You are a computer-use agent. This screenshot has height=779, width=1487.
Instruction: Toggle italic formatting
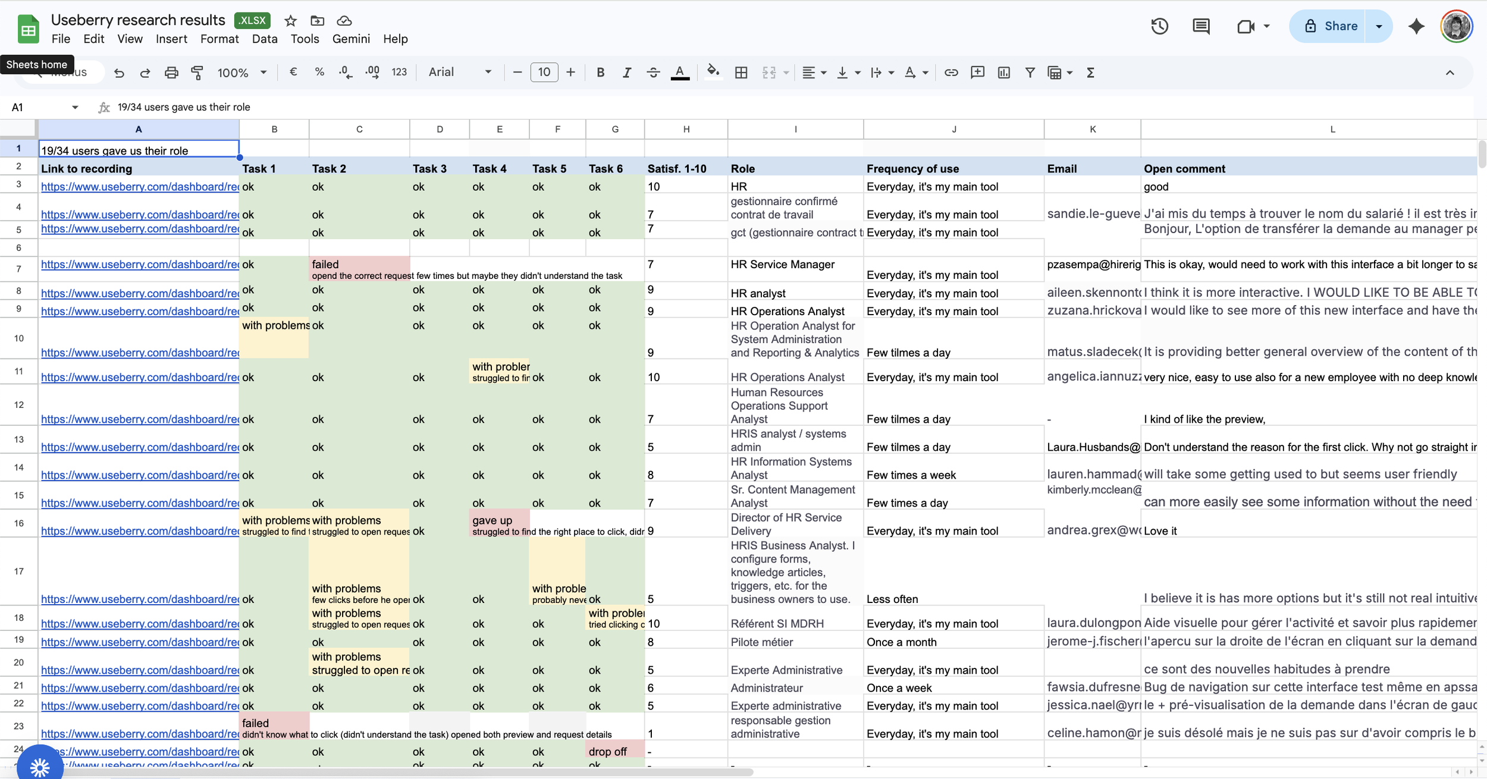coord(627,73)
